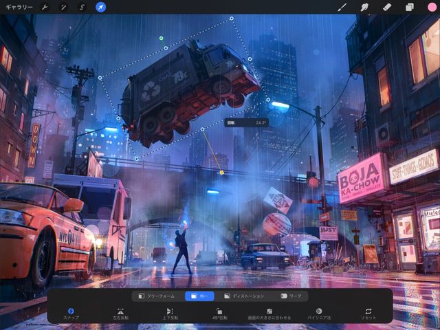The height and width of the screenshot is (330, 440).
Task: Open the Layers panel
Action: point(410,7)
